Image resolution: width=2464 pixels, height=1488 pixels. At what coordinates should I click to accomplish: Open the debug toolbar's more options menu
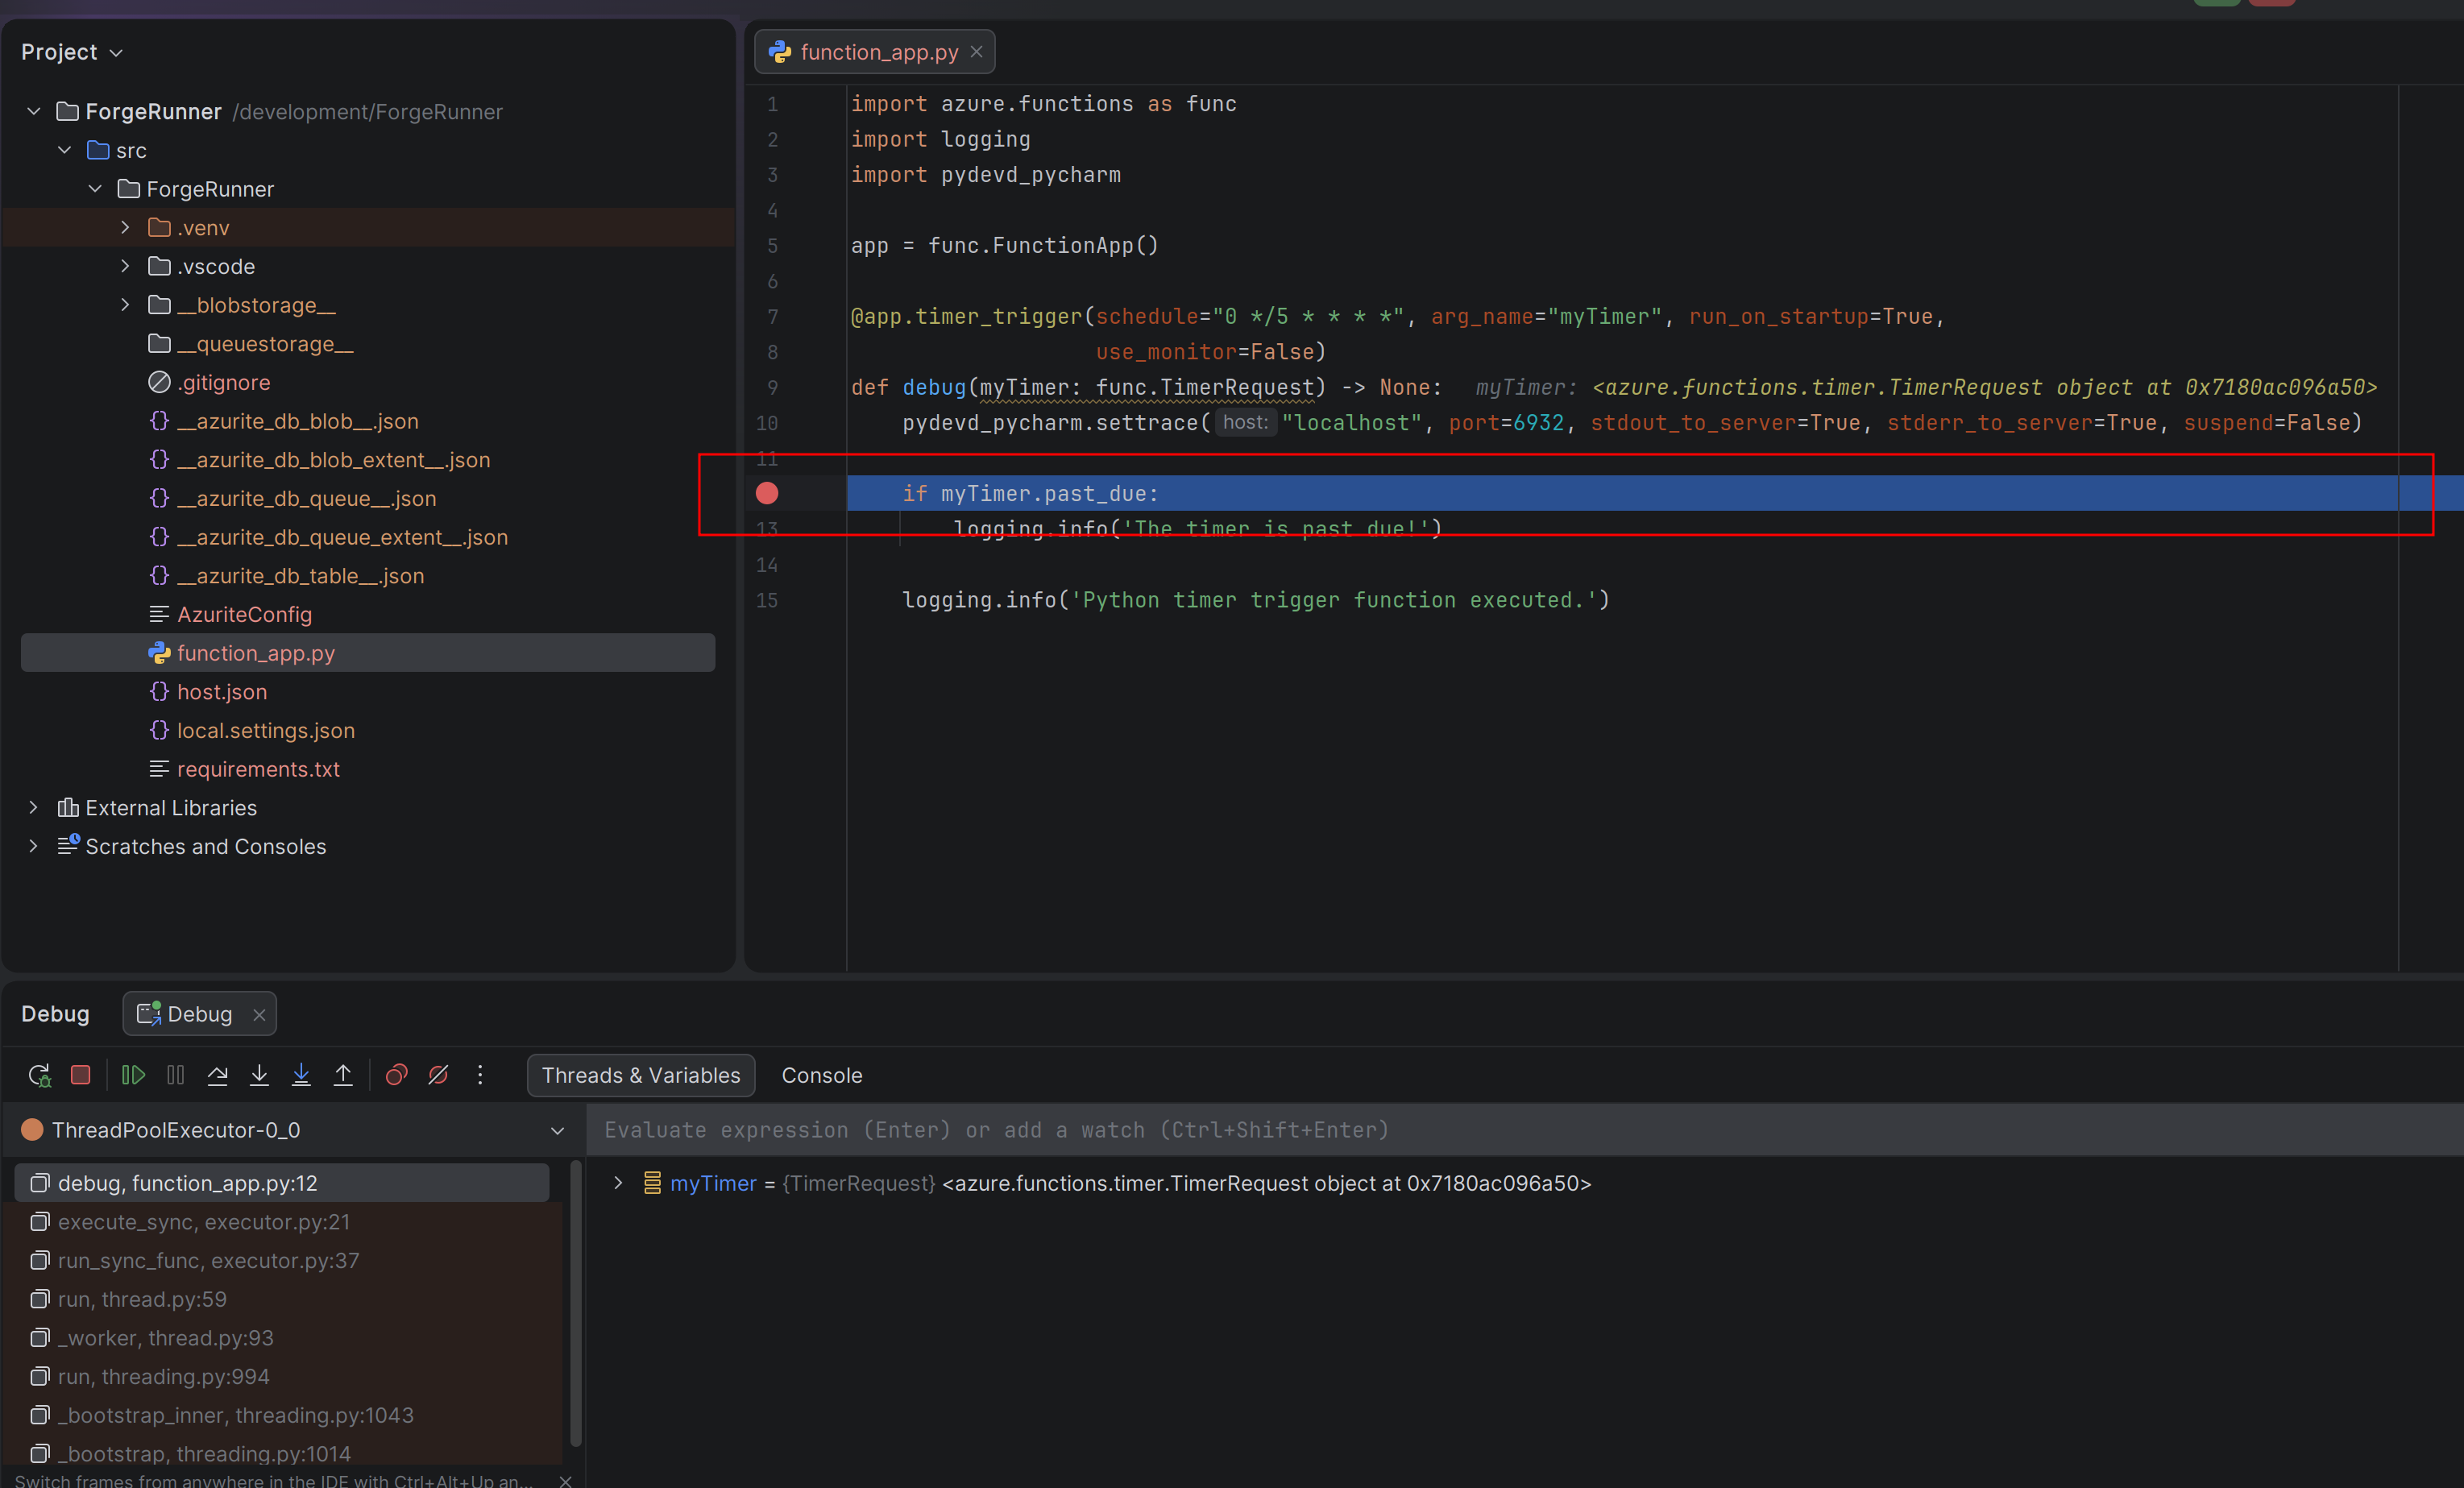(x=480, y=1075)
